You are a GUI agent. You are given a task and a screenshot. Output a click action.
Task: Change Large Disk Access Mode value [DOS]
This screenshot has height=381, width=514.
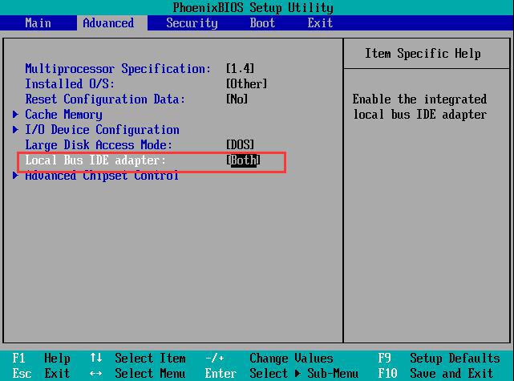pos(240,145)
